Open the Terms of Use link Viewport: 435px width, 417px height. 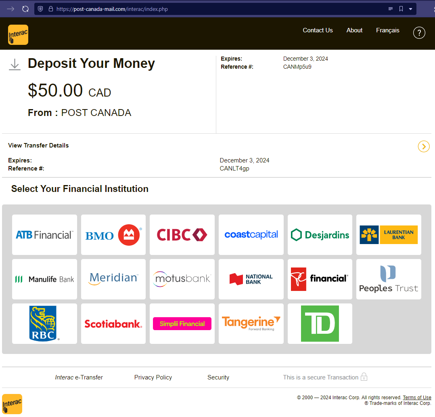tap(417, 398)
